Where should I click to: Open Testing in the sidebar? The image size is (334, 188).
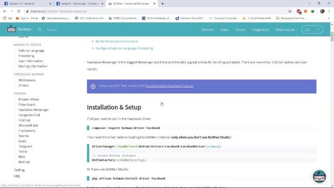tap(19, 170)
